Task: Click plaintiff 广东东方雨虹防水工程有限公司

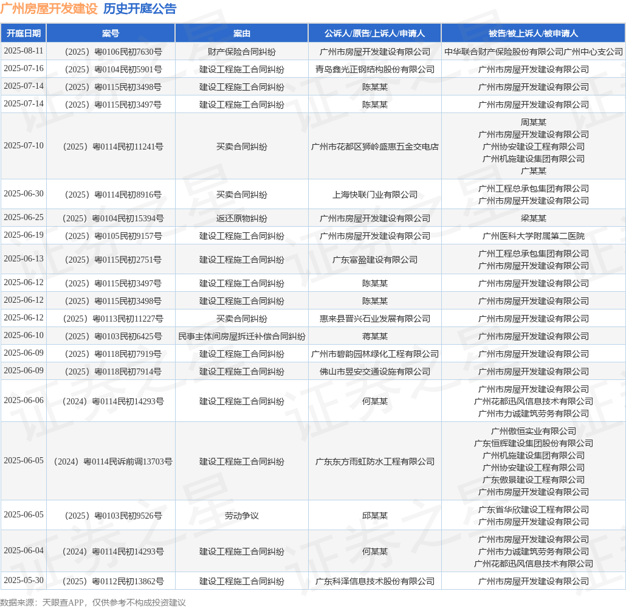Action: 375,461
